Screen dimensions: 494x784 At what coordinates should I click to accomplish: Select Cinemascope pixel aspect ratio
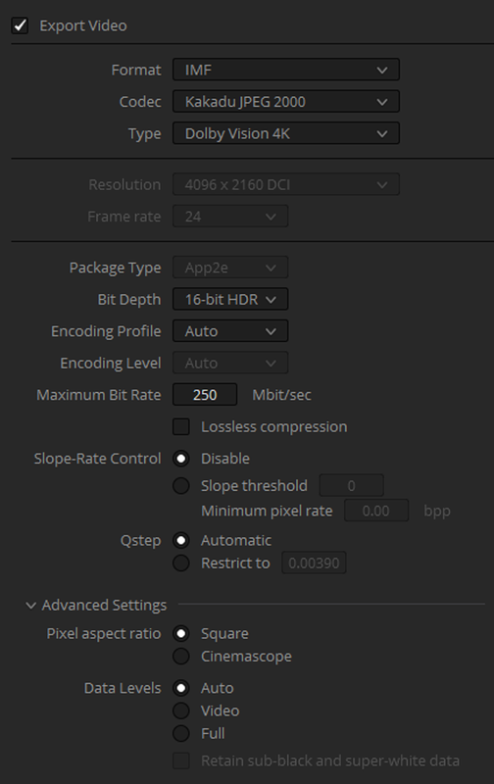point(181,656)
